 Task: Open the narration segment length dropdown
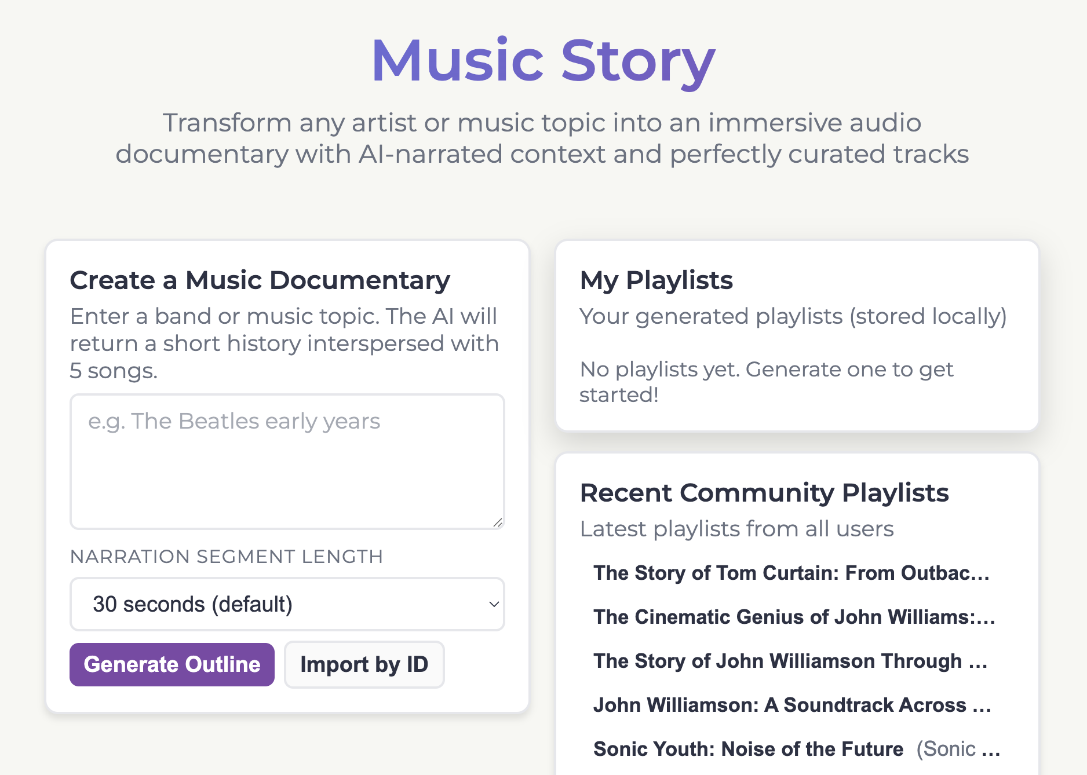click(x=287, y=604)
